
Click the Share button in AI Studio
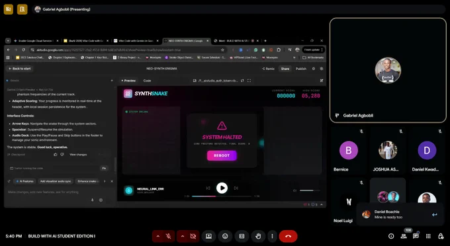coord(285,69)
